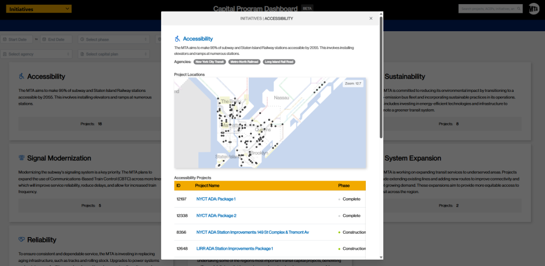Click the Capital Program Dashboard title
This screenshot has height=266, width=545.
pos(256,9)
